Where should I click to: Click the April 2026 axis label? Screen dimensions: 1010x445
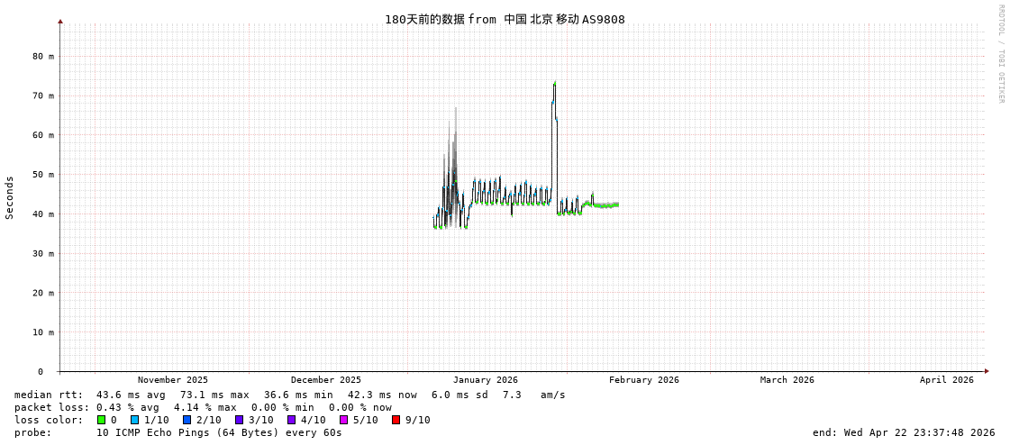946,380
